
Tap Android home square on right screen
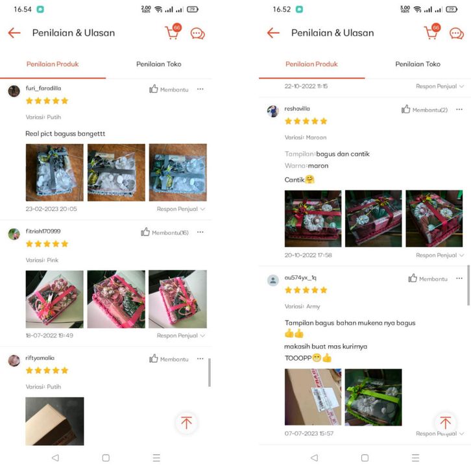pyautogui.click(x=365, y=457)
